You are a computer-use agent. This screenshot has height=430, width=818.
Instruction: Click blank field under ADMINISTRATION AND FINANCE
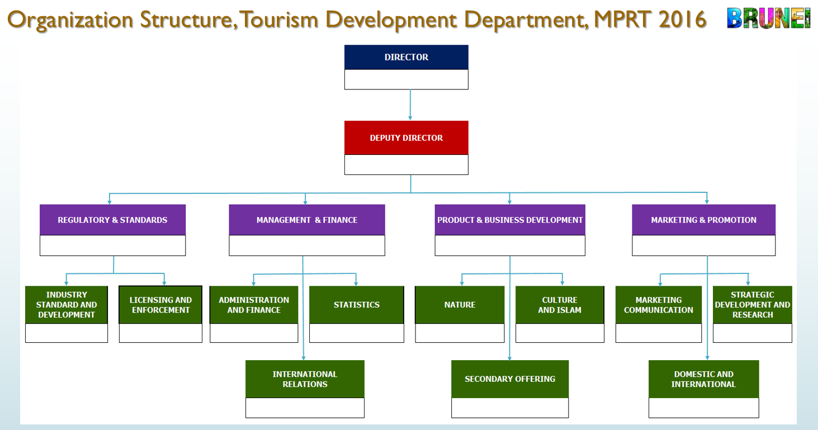[254, 333]
